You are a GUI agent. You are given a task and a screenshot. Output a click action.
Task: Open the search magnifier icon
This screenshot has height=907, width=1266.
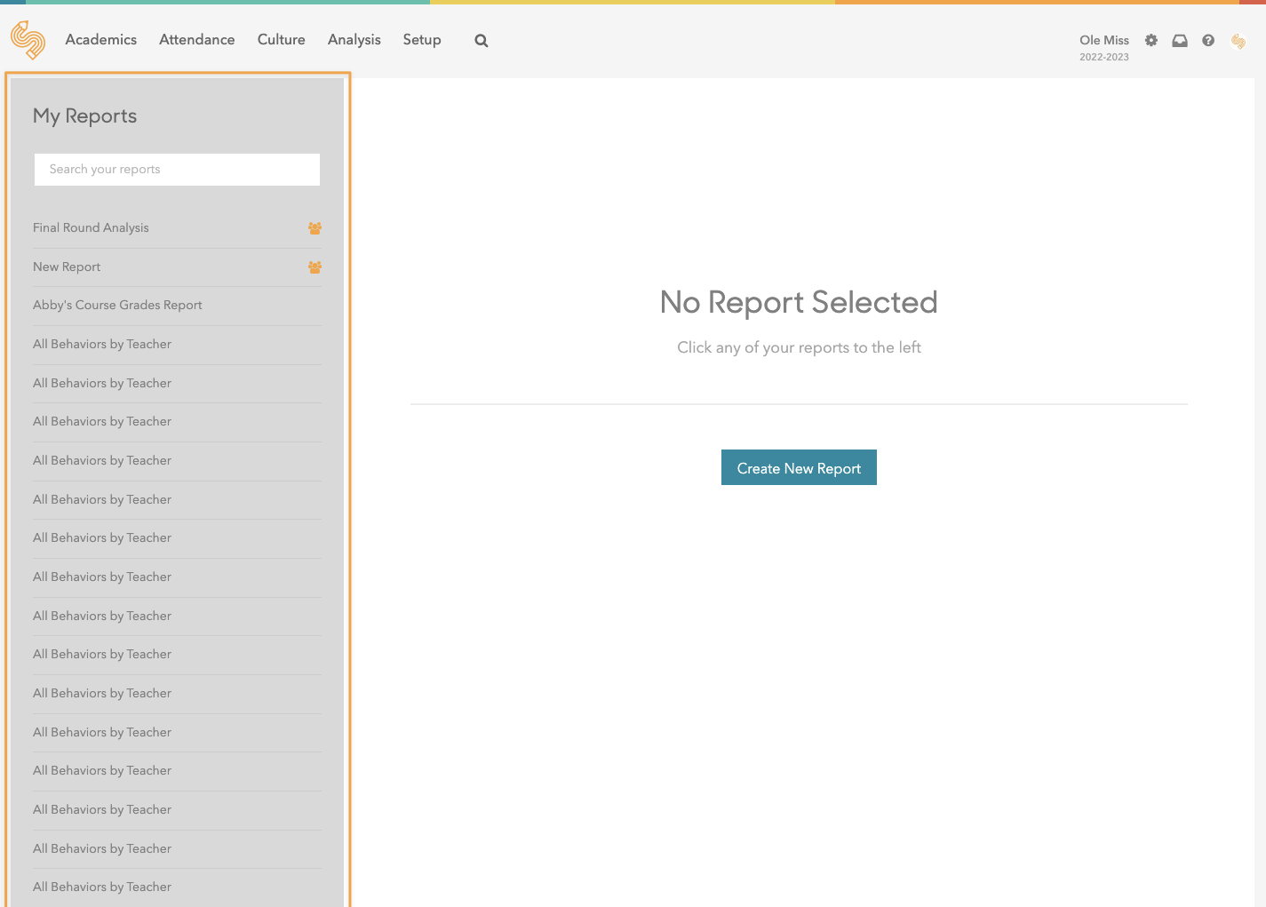click(x=482, y=41)
